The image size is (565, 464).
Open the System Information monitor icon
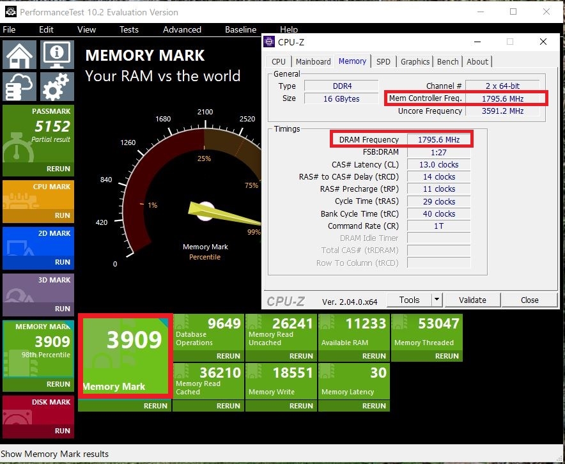coord(57,54)
